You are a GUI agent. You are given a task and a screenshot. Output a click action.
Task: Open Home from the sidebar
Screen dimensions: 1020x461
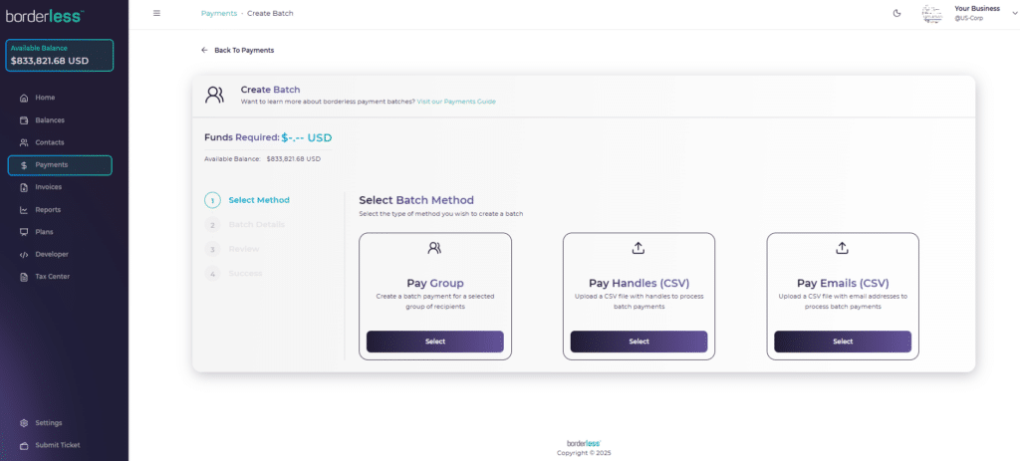pos(45,98)
